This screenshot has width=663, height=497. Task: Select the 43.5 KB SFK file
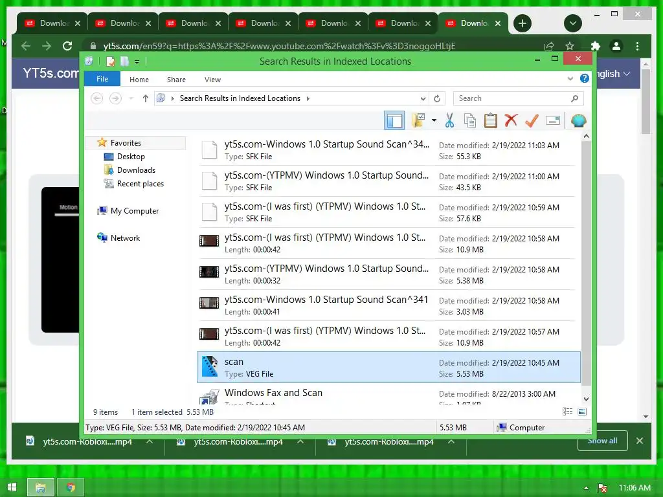pyautogui.click(x=388, y=181)
